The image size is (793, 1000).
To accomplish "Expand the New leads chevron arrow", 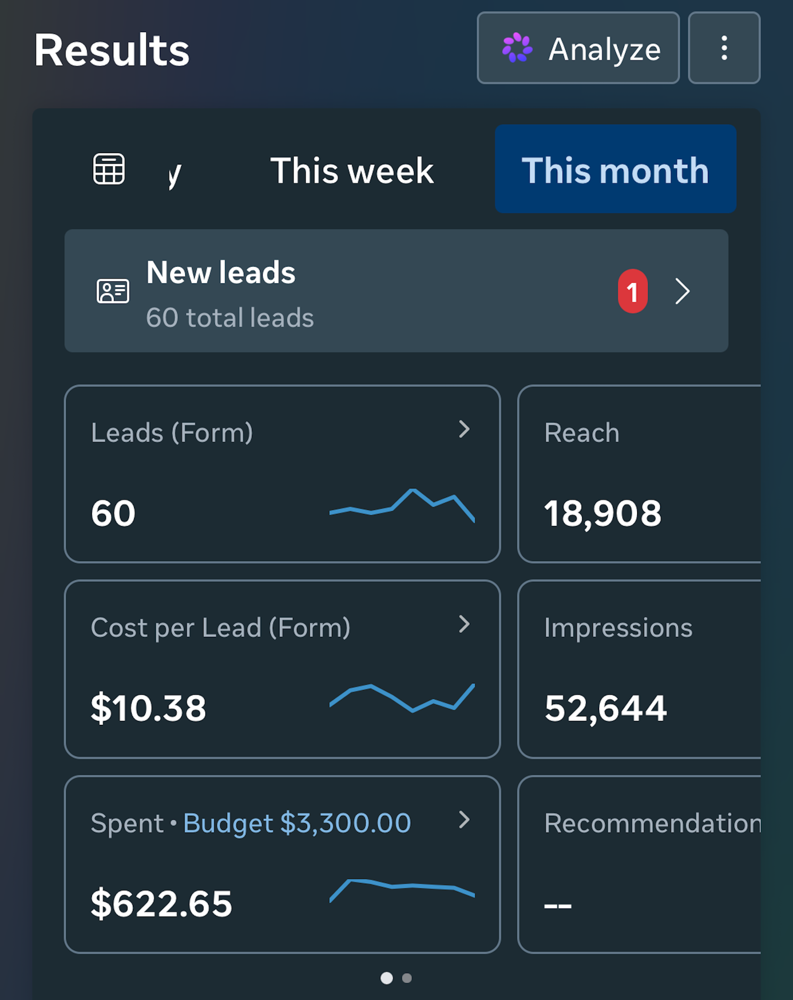I will coord(682,291).
